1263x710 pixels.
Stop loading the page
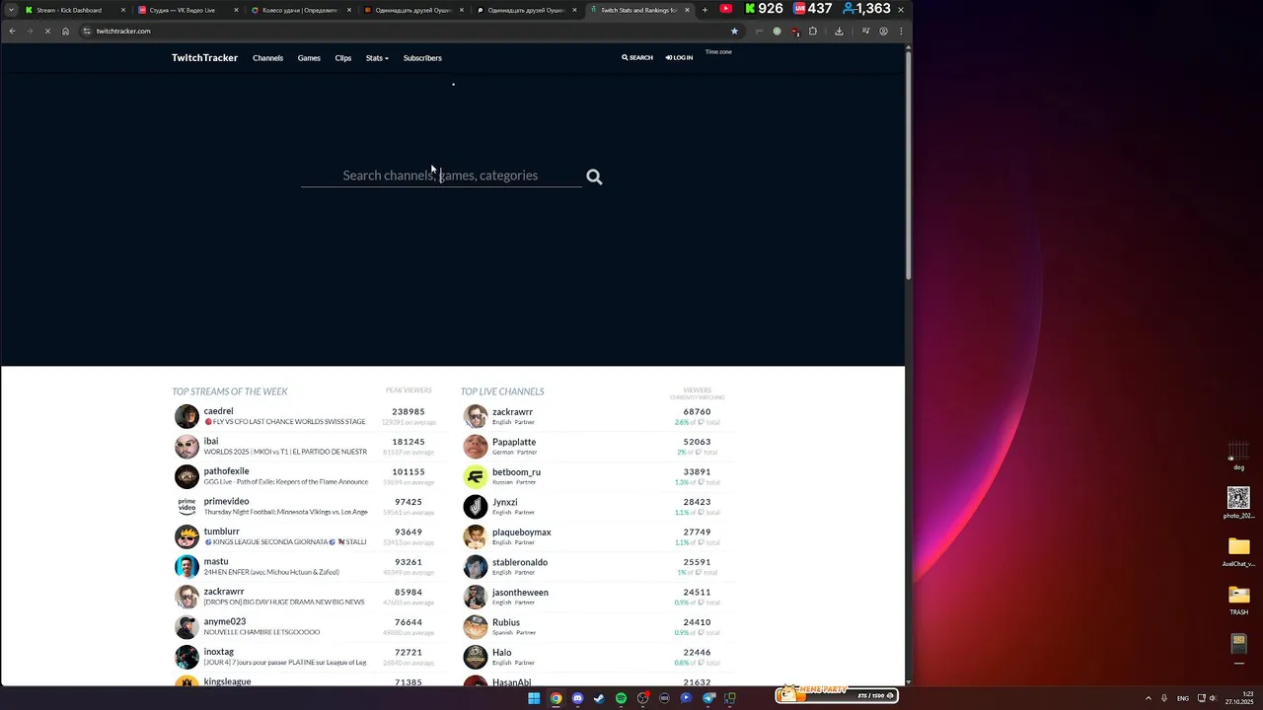(x=47, y=31)
